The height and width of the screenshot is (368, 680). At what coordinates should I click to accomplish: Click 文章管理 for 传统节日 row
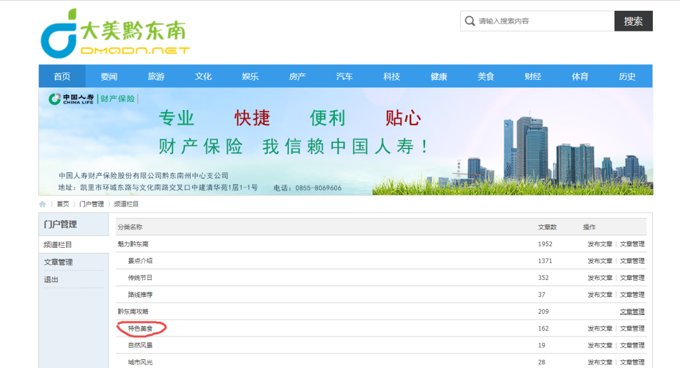(x=632, y=277)
